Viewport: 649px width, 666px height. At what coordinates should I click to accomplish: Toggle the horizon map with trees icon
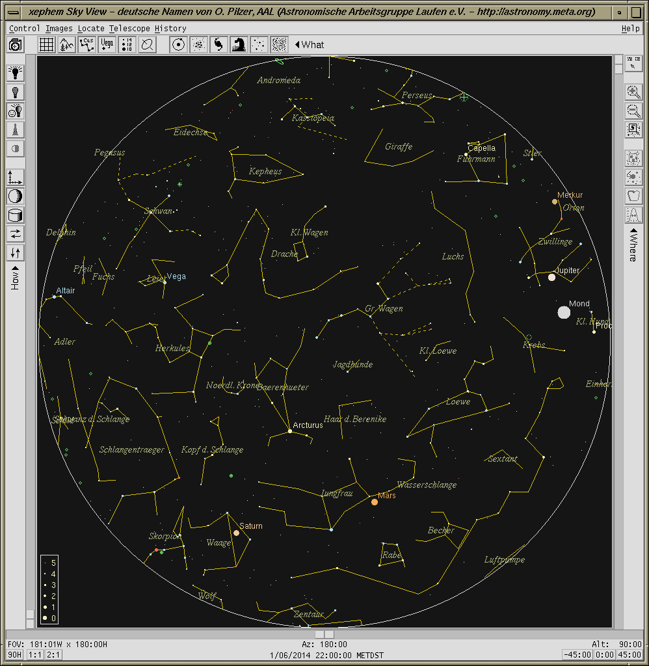coord(67,45)
